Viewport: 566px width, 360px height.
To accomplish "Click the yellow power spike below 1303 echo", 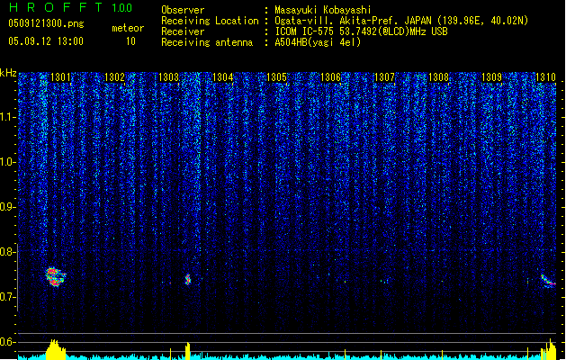I will [187, 351].
